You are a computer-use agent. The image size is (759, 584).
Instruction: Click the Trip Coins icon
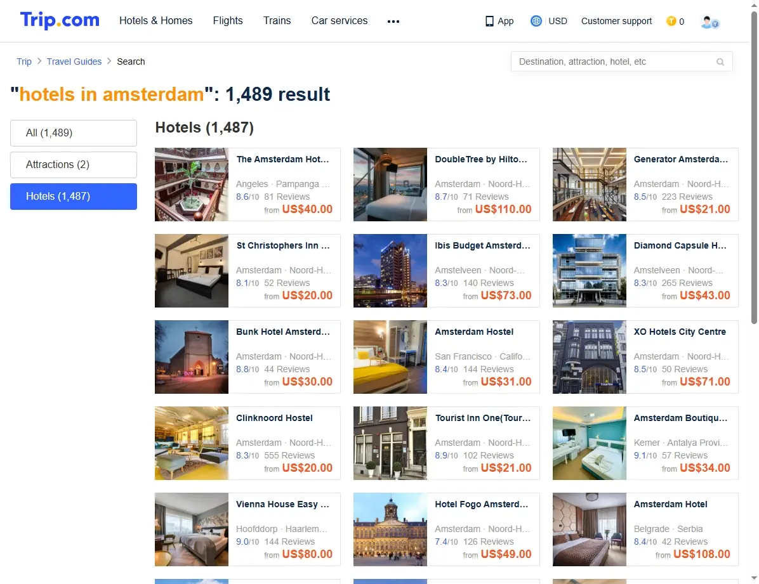[671, 21]
